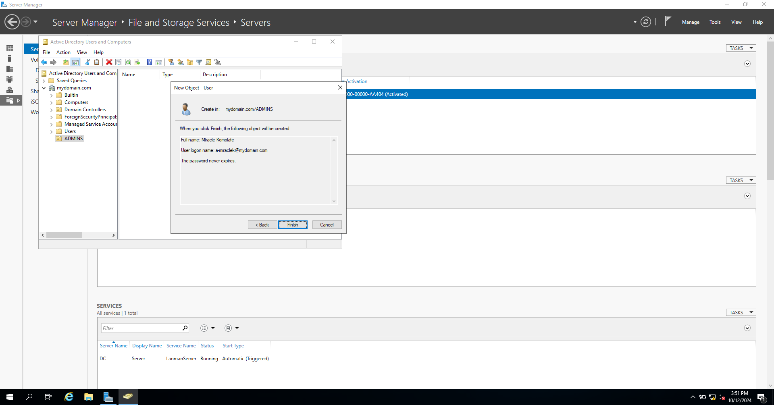Viewport: 774px width, 405px height.
Task: Click Finish to create the user
Action: 293,224
